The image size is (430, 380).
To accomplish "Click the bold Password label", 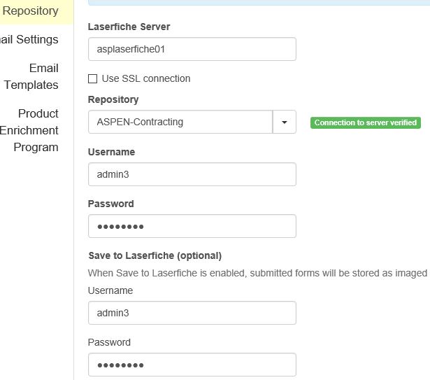I will point(110,204).
